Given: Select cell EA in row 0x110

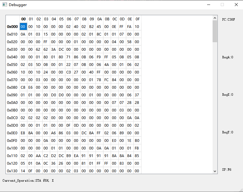Looking at the screenshot, I should [x=77, y=156].
